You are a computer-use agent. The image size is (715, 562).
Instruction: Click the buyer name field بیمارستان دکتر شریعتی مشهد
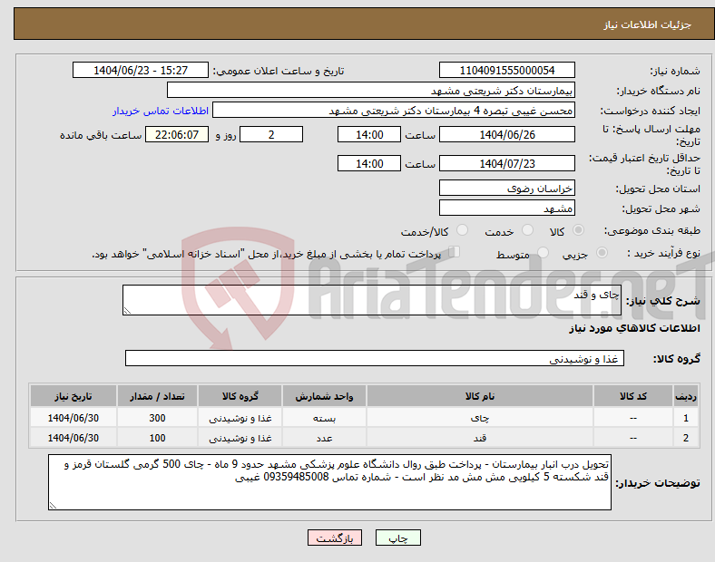(x=371, y=90)
